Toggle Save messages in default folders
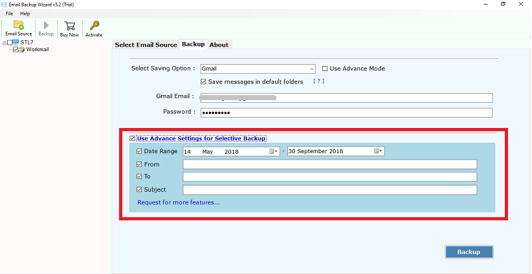 (203, 81)
